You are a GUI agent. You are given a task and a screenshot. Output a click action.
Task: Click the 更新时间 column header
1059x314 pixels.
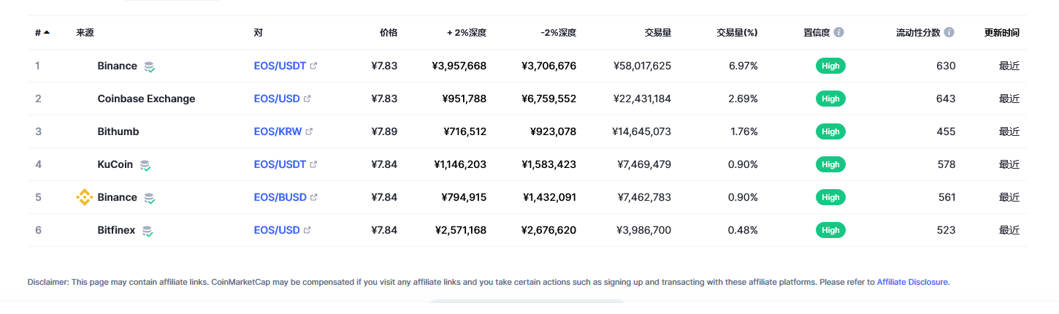tap(1001, 33)
